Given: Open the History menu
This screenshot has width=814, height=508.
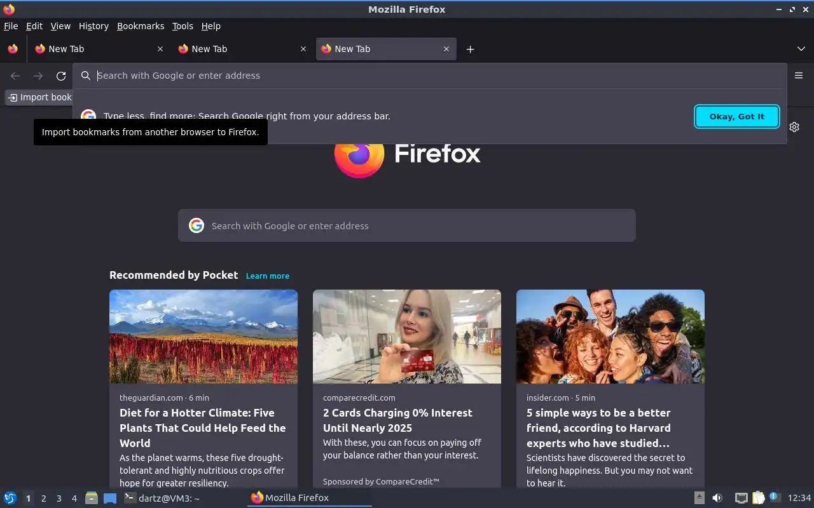Looking at the screenshot, I should (93, 26).
